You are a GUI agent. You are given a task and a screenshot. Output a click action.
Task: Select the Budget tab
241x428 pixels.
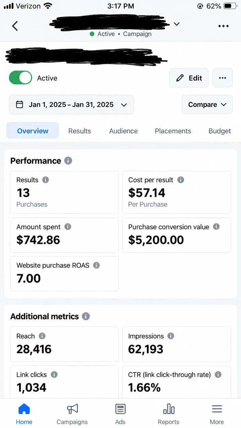[x=220, y=131]
